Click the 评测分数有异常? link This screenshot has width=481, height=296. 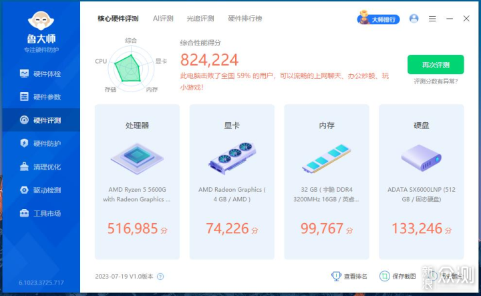pos(436,82)
